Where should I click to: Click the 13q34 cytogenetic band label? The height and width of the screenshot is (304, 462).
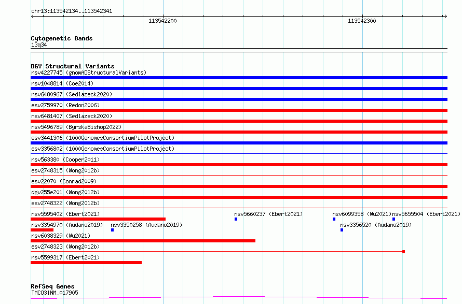[x=39, y=45]
